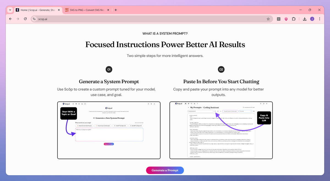Show browser downloads
The width and height of the screenshot is (330, 181).
(305, 19)
